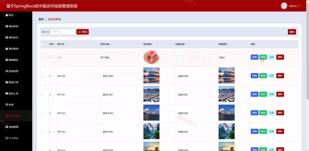Click 删除 for 用户名7 row
The width and height of the screenshot is (309, 151).
(280, 94)
